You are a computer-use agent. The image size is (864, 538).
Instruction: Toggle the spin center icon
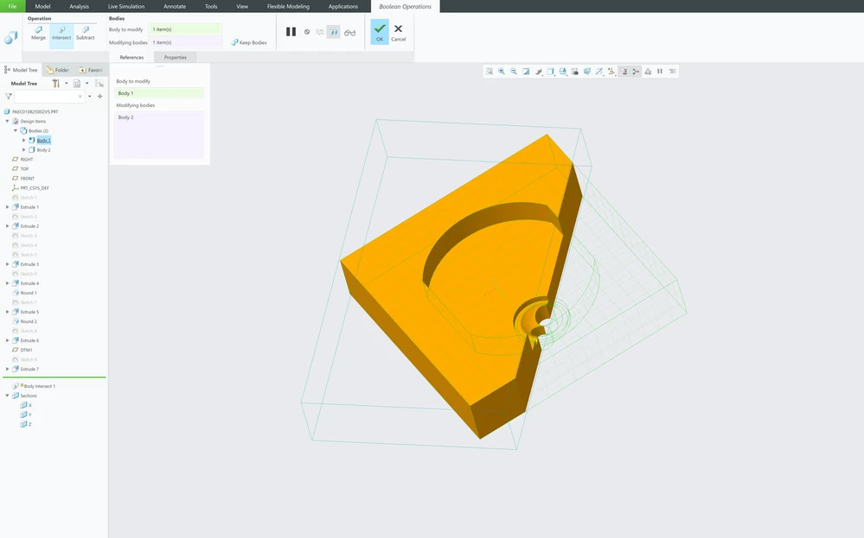click(x=624, y=72)
